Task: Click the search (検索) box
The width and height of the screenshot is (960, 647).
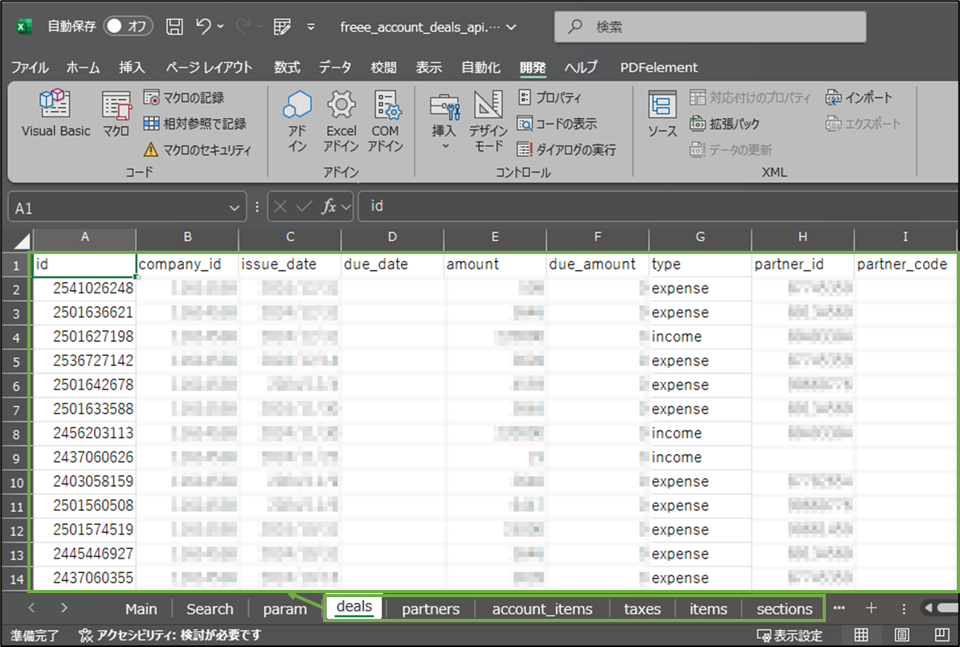Action: [710, 27]
